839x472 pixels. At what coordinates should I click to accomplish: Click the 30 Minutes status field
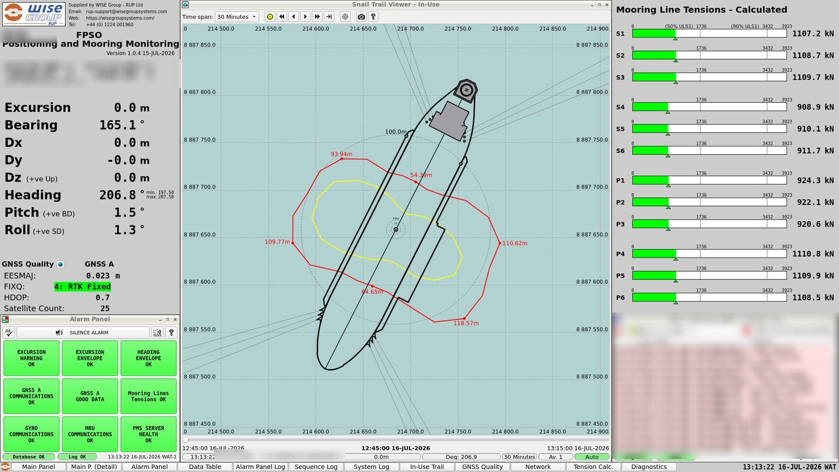[x=519, y=457]
